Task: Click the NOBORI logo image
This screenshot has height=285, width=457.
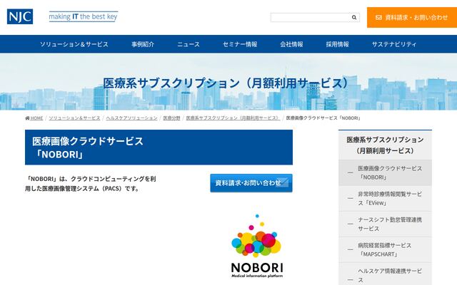Action: coord(257,247)
